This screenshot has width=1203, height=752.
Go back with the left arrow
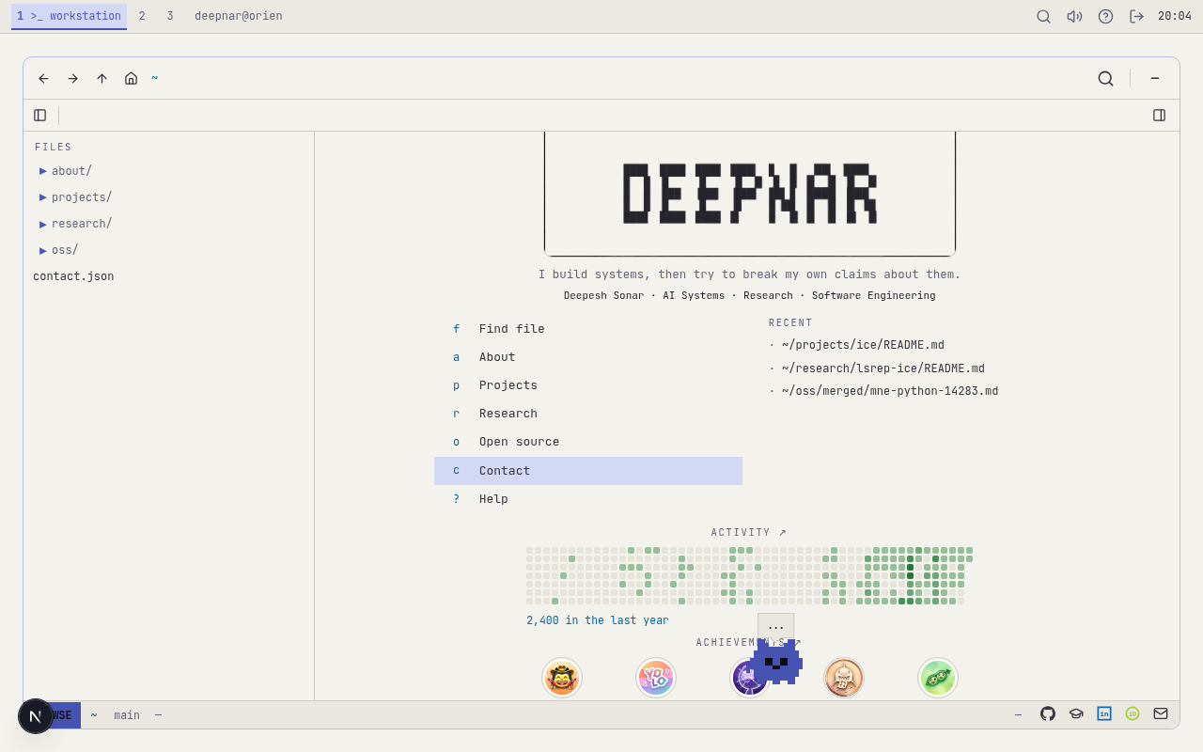pos(43,78)
